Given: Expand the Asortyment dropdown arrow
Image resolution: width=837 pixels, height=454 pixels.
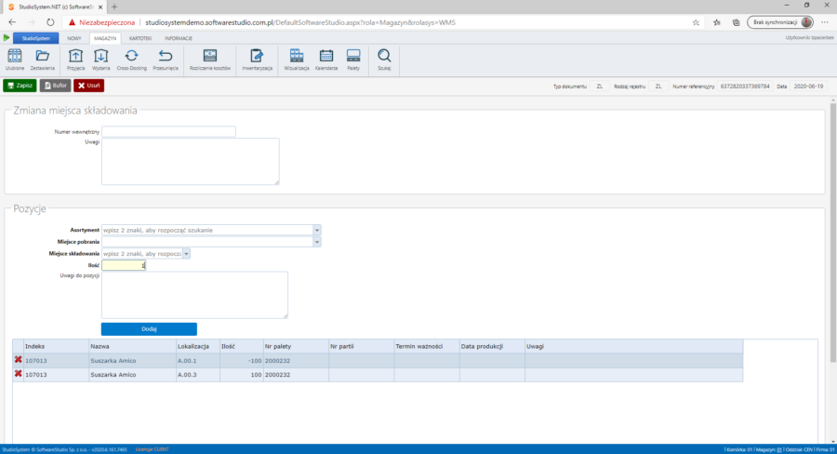Looking at the screenshot, I should click(317, 230).
